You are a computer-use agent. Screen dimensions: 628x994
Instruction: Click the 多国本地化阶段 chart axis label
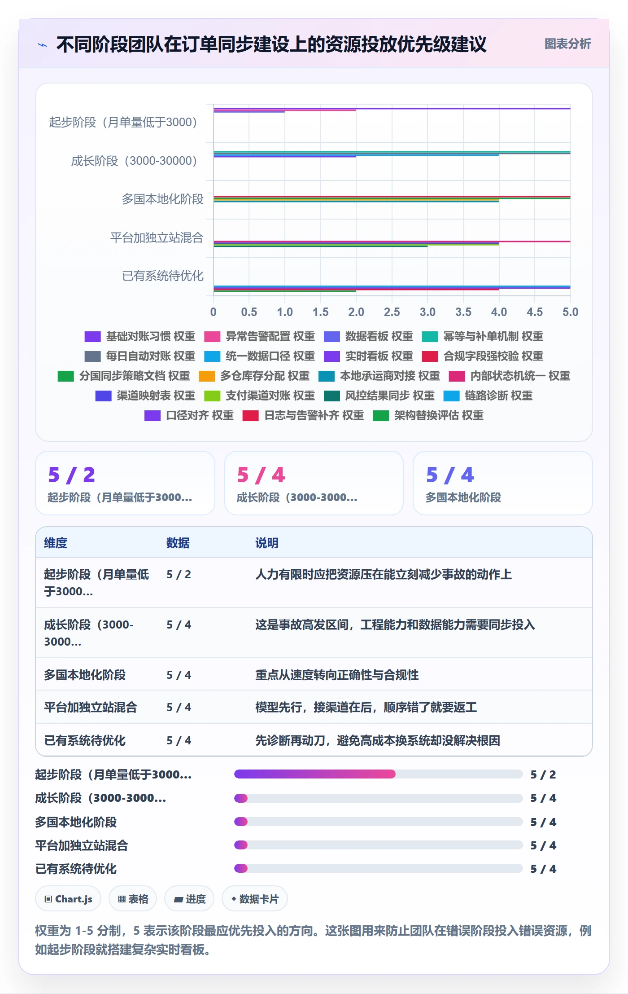(163, 199)
